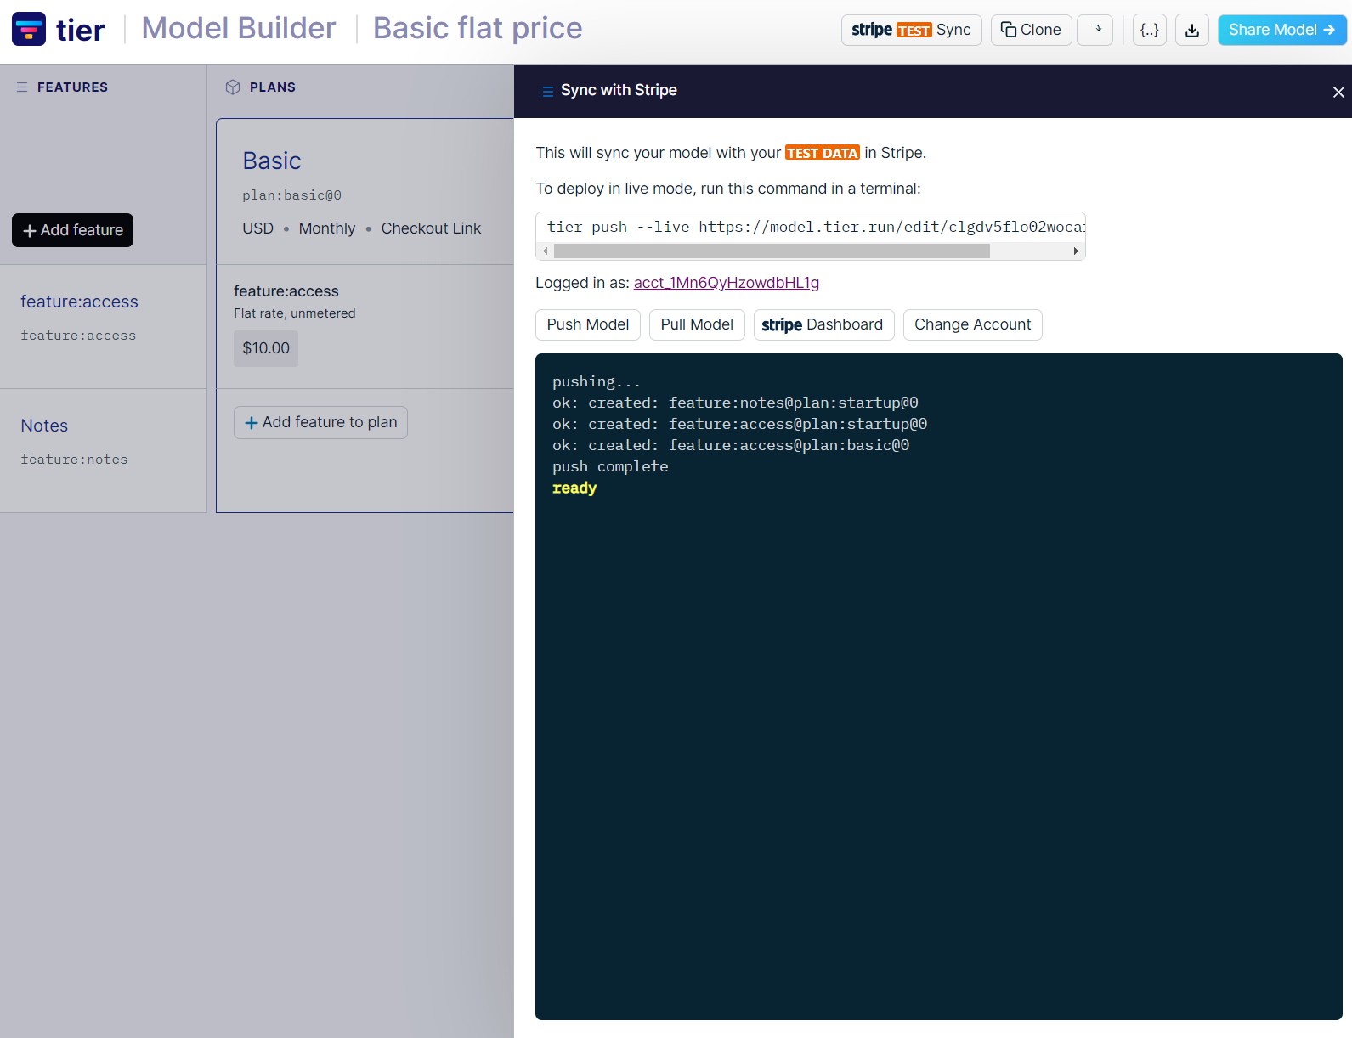Click the Push Model button

[x=588, y=324]
